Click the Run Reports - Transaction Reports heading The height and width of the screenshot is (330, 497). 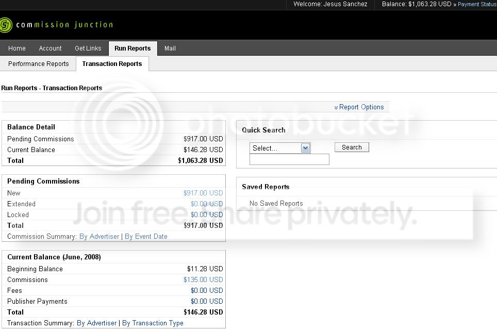point(52,88)
